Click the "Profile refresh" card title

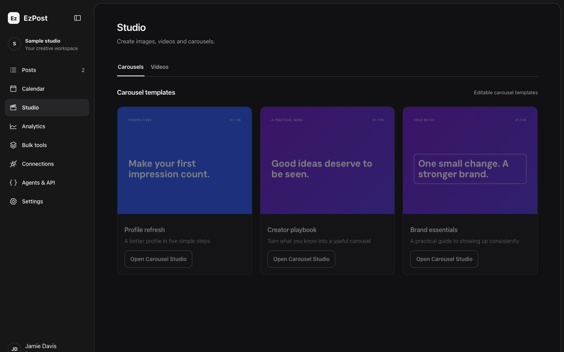click(145, 230)
